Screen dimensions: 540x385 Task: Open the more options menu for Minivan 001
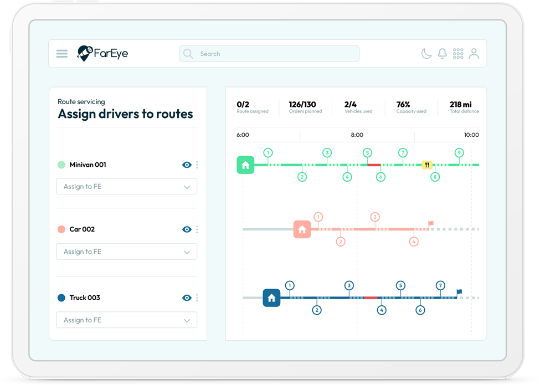coord(197,165)
